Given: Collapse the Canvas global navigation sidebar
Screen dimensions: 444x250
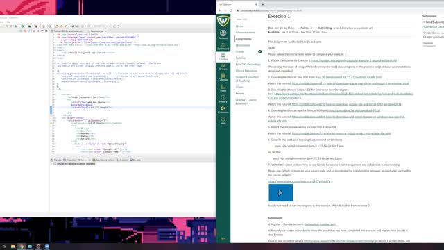Looking at the screenshot, I should tap(223, 238).
